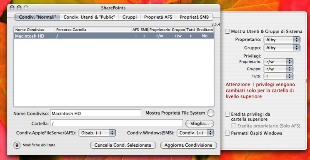Enable Mostra Utenti & Gruppi di Sistema checkbox

[227, 31]
